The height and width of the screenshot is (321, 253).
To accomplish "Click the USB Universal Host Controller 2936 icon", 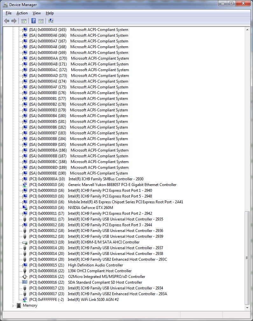I will (25, 230).
